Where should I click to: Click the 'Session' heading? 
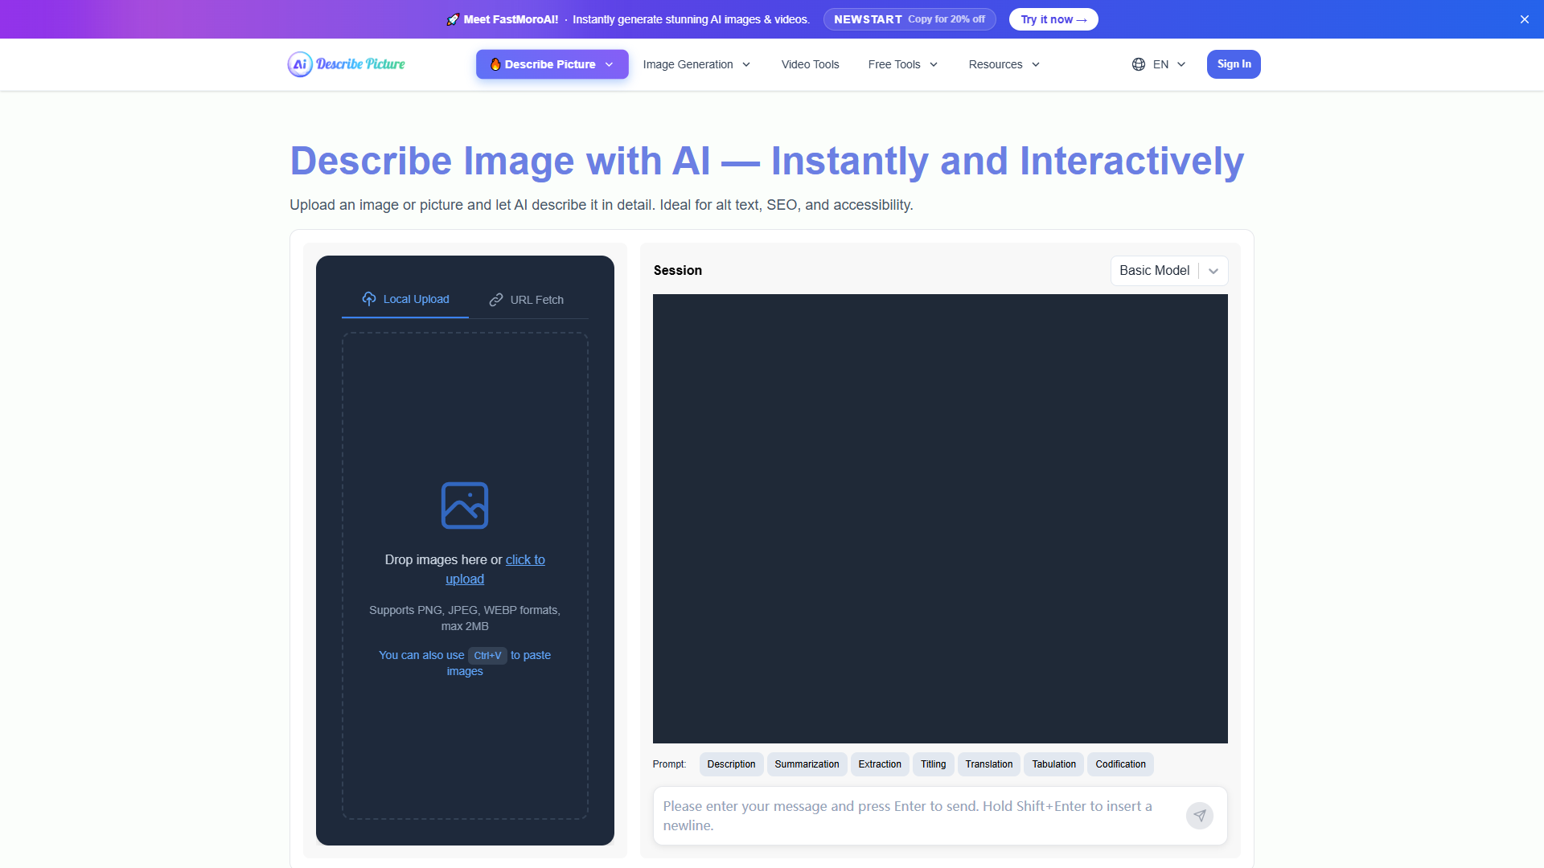click(677, 271)
